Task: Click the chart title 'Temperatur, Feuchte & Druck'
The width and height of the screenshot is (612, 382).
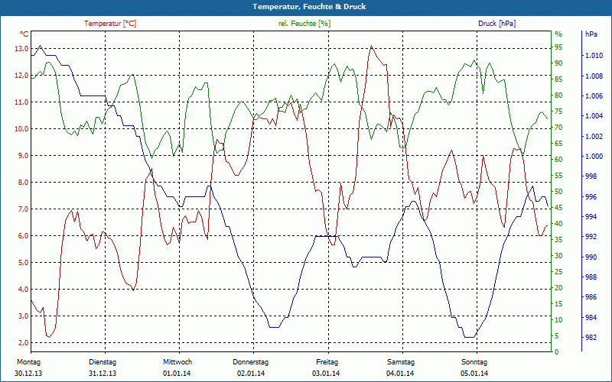Action: pyautogui.click(x=309, y=7)
